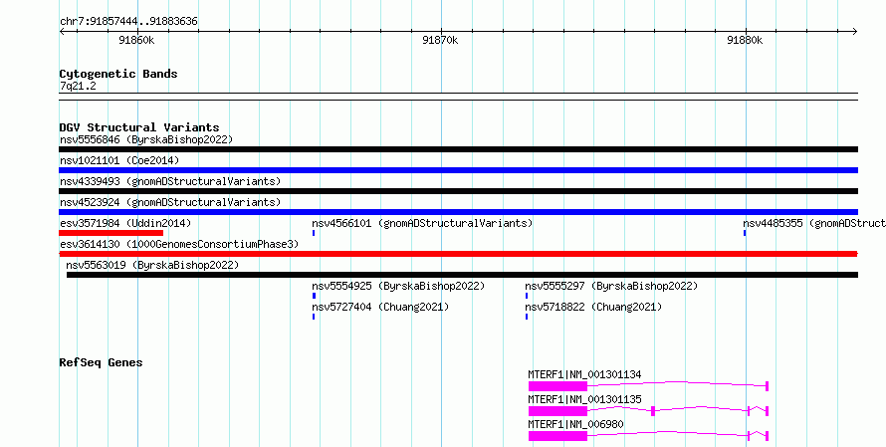The width and height of the screenshot is (886, 447).
Task: Open the esv3571984 (Uddin2014) label
Action: pyautogui.click(x=125, y=223)
